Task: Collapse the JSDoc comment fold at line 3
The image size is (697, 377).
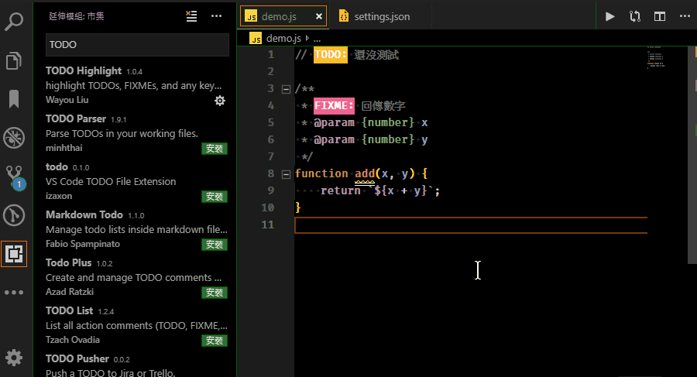Action: [x=286, y=89]
